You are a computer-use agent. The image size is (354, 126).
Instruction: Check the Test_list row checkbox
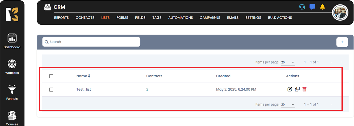pyautogui.click(x=51, y=90)
